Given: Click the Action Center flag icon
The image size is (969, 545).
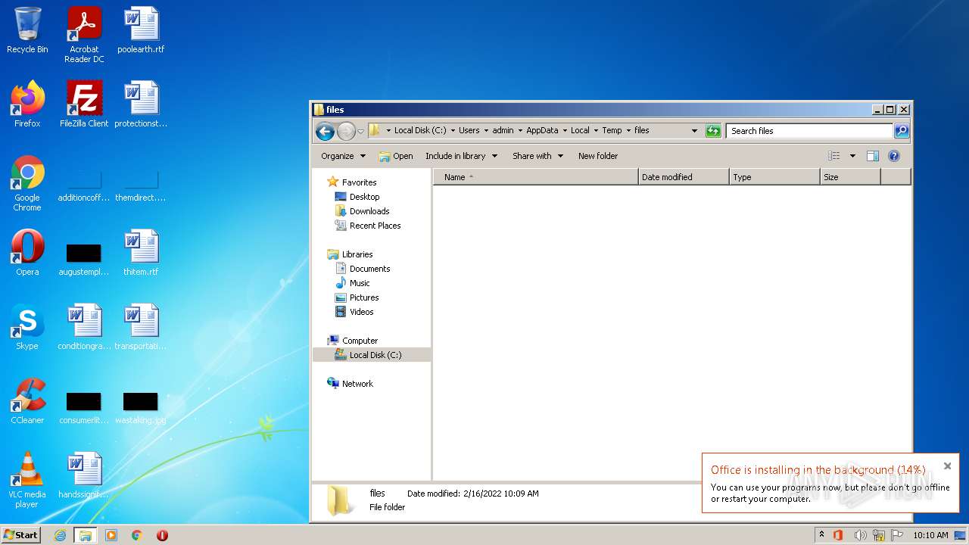Looking at the screenshot, I should pyautogui.click(x=897, y=535).
